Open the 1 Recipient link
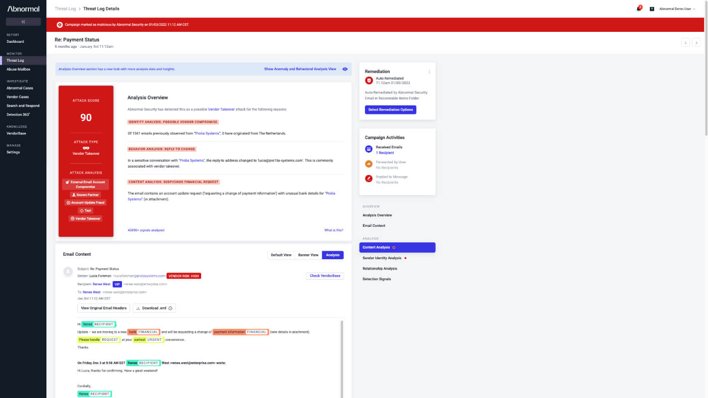The height and width of the screenshot is (398, 708). point(385,153)
